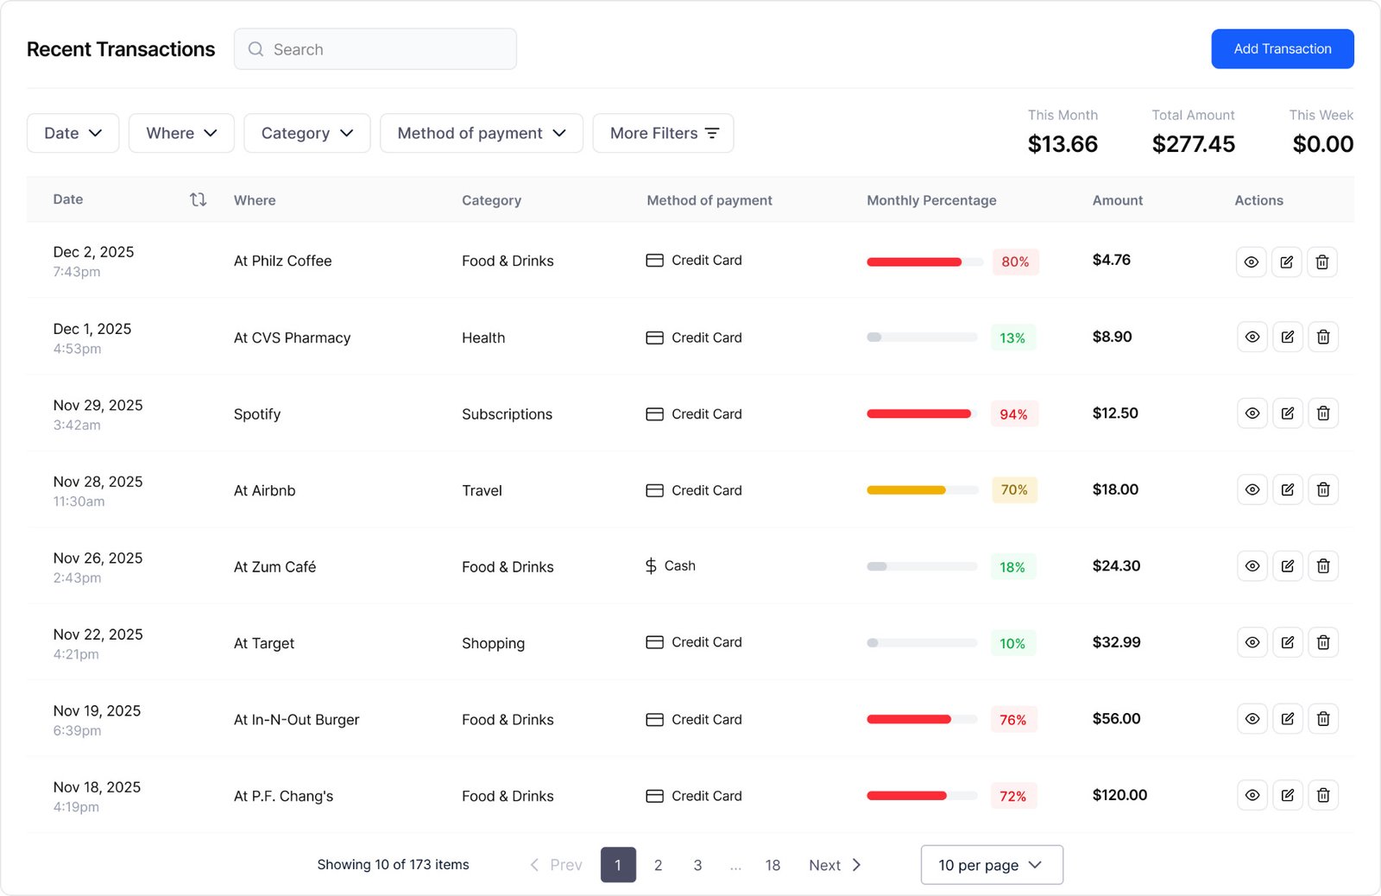This screenshot has height=896, width=1381.
Task: Delete the CVS Pharmacy transaction
Action: click(1322, 337)
